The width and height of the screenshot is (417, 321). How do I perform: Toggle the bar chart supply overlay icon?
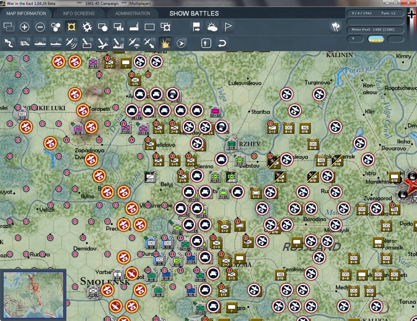pyautogui.click(x=119, y=27)
